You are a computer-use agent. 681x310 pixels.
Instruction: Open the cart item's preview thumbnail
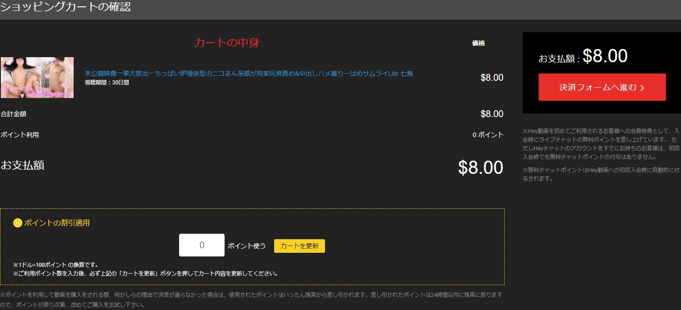37,78
